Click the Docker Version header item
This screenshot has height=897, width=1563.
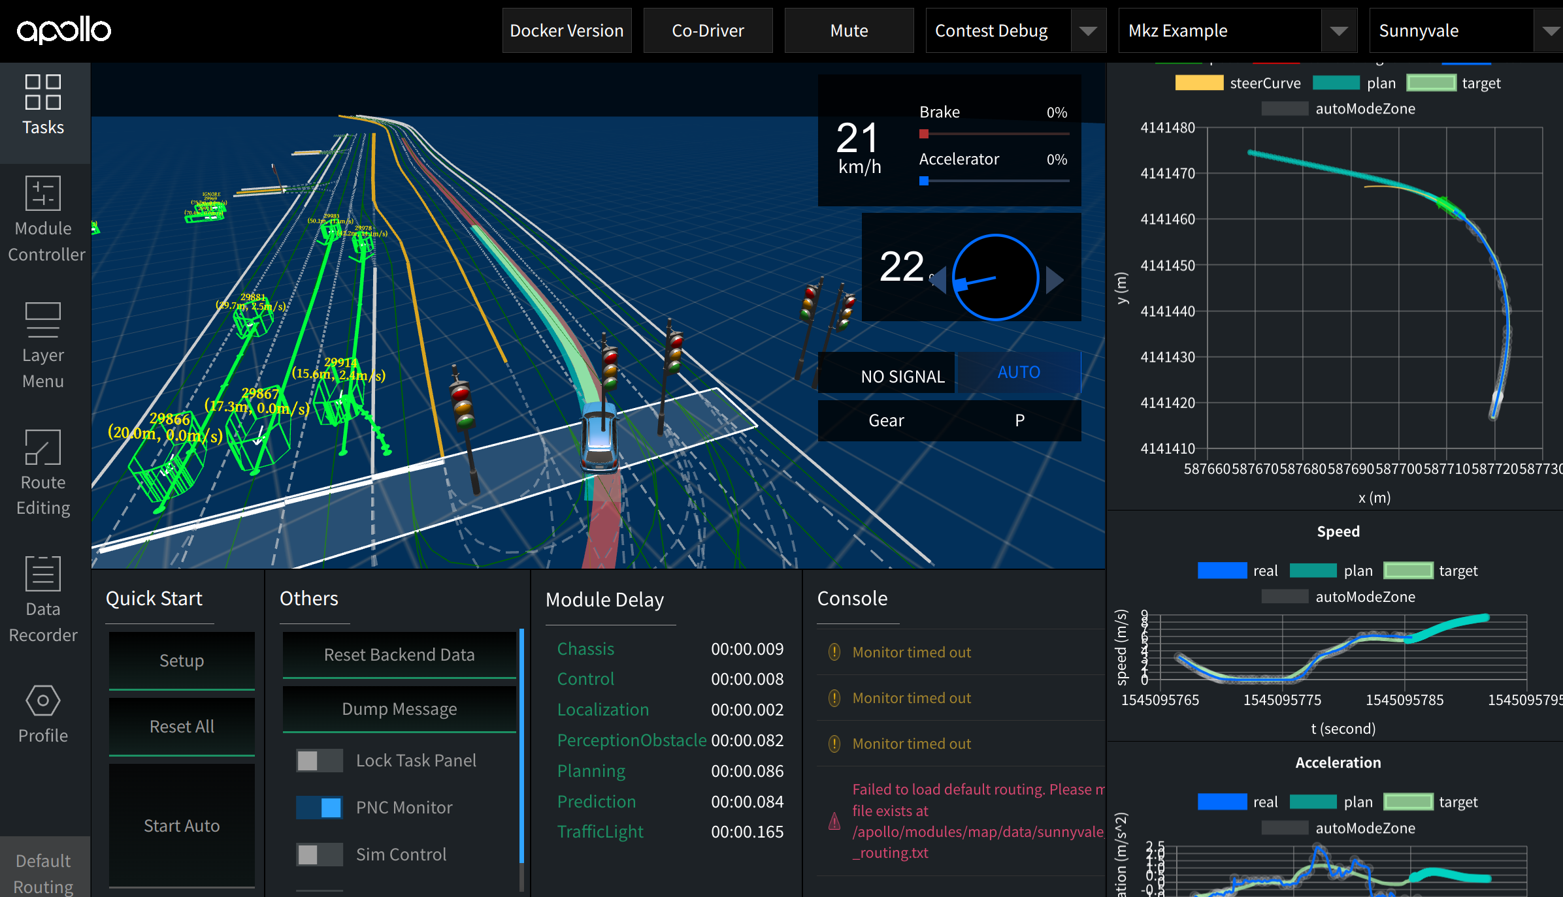[567, 31]
